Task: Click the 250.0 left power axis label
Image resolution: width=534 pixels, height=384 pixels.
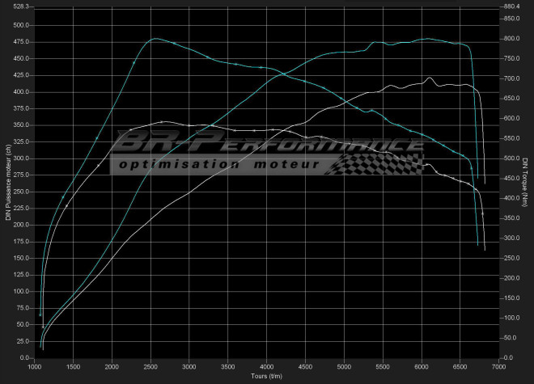Action: pos(19,192)
